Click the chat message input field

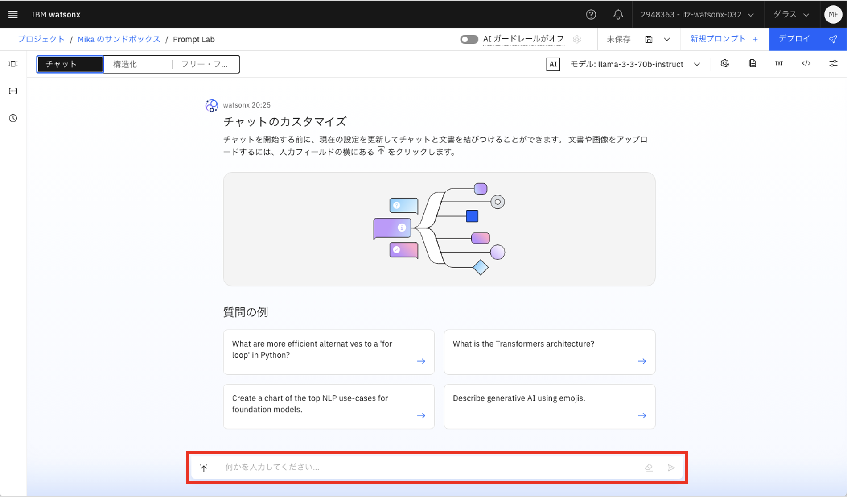[x=428, y=467]
